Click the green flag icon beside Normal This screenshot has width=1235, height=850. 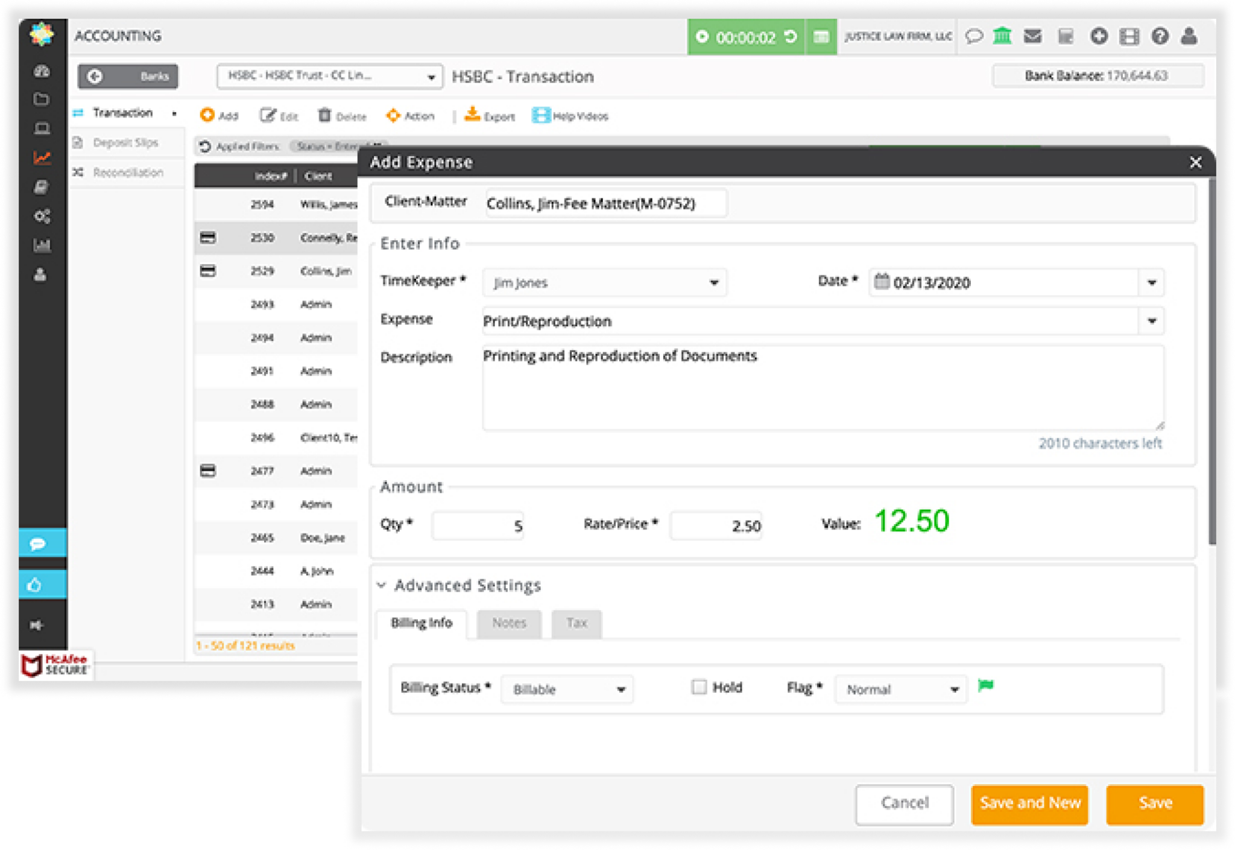click(x=985, y=686)
